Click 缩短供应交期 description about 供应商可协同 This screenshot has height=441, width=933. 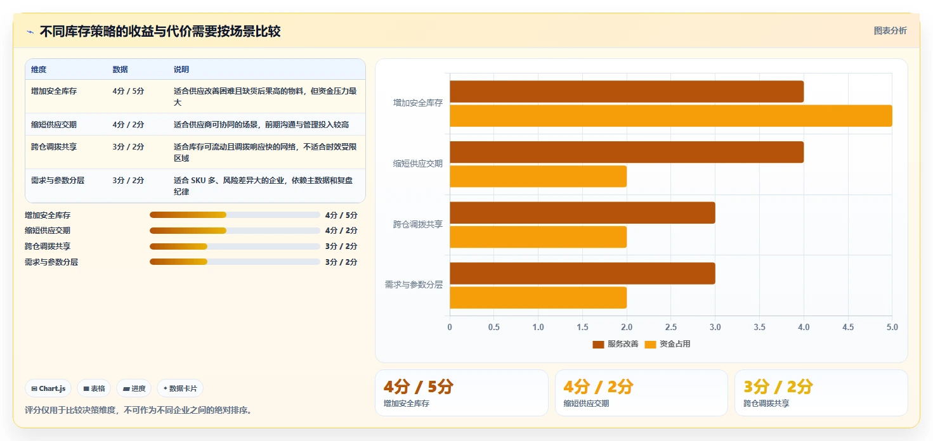point(261,124)
